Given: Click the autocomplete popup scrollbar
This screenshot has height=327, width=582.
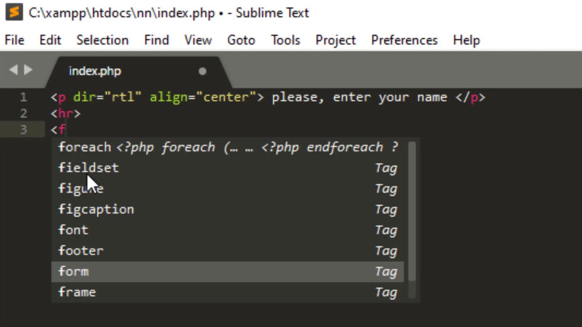Looking at the screenshot, I should pyautogui.click(x=412, y=212).
